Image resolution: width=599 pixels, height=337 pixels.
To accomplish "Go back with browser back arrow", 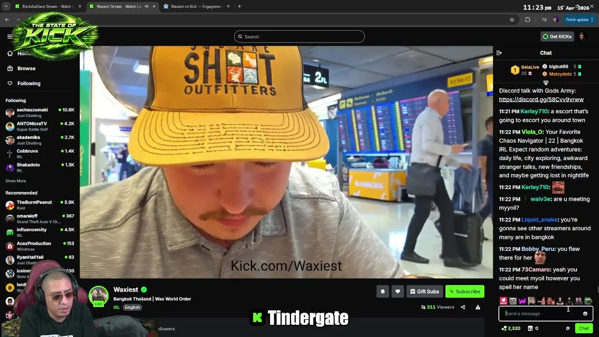I will click(7, 20).
